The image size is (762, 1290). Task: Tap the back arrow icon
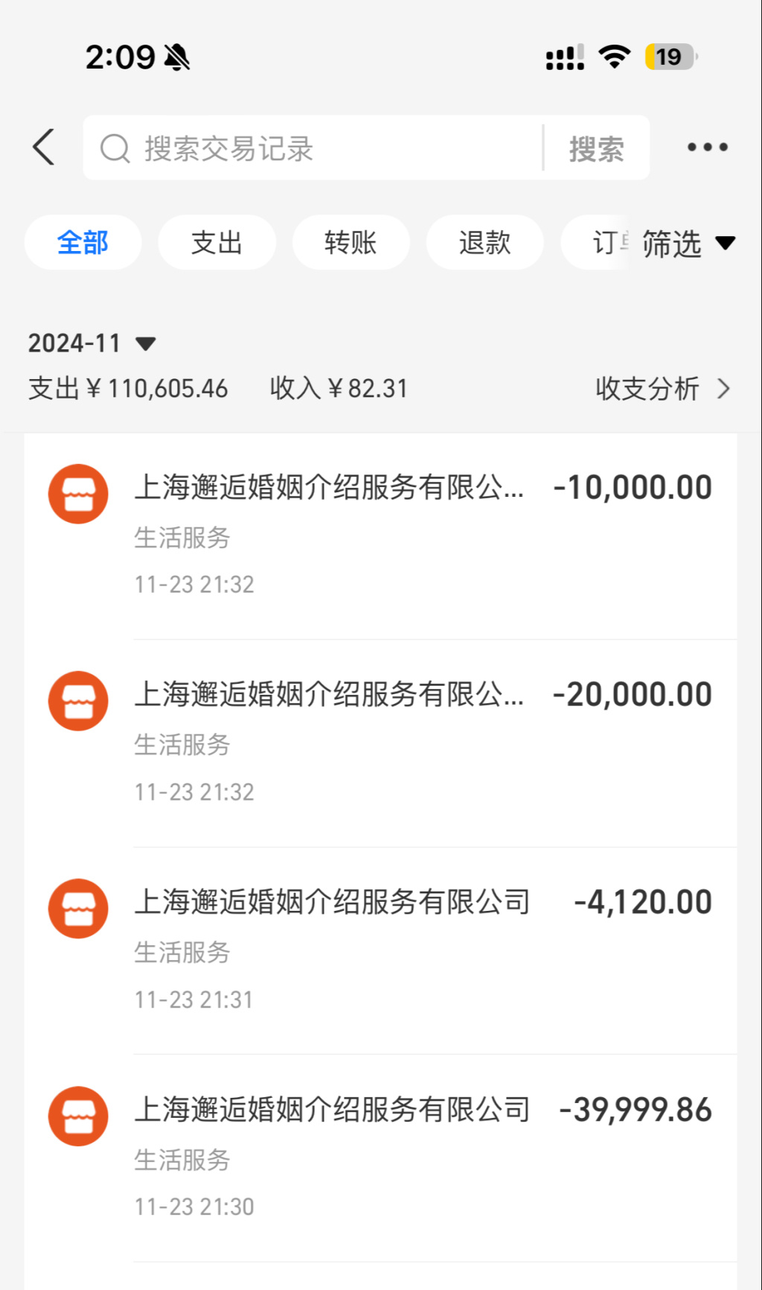pos(44,147)
